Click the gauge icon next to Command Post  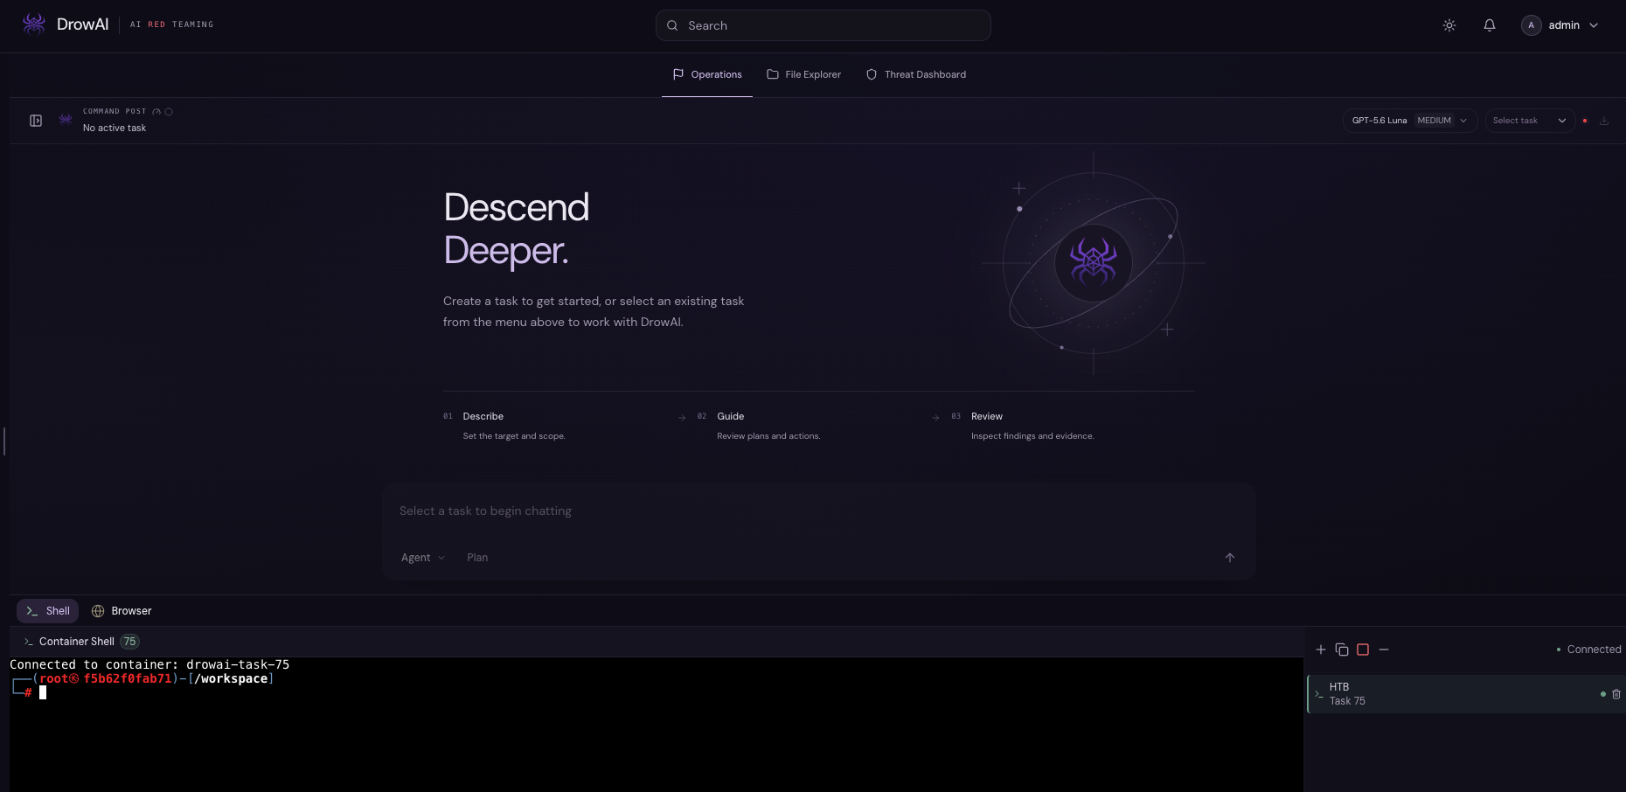click(x=156, y=112)
